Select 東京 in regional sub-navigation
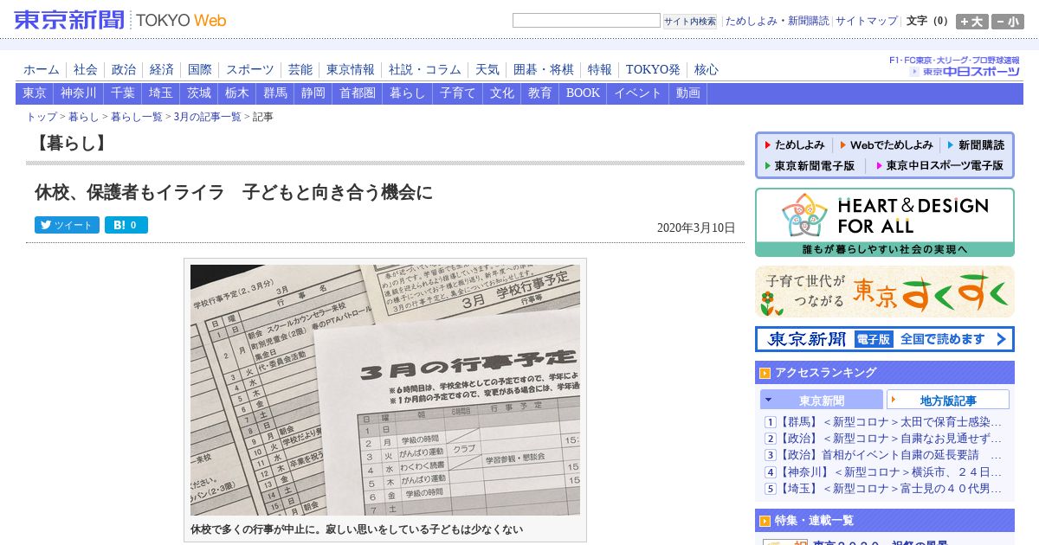Image resolution: width=1039 pixels, height=545 pixels. click(35, 93)
